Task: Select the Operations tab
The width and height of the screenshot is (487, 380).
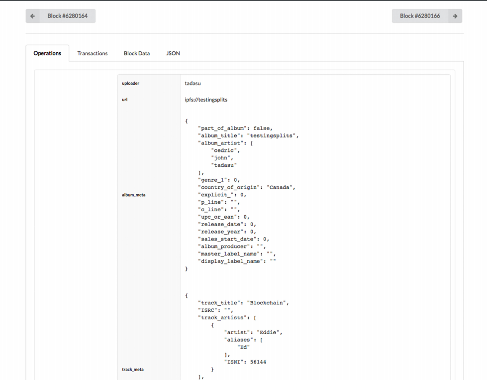Action: [47, 53]
